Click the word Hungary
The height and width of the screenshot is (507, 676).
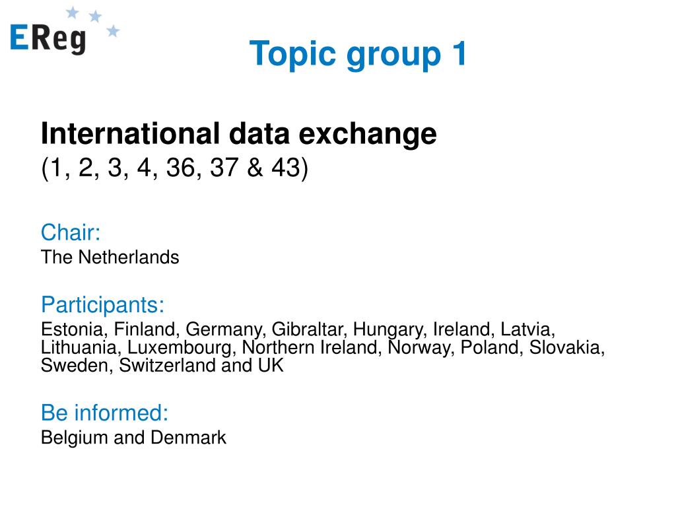pos(388,330)
